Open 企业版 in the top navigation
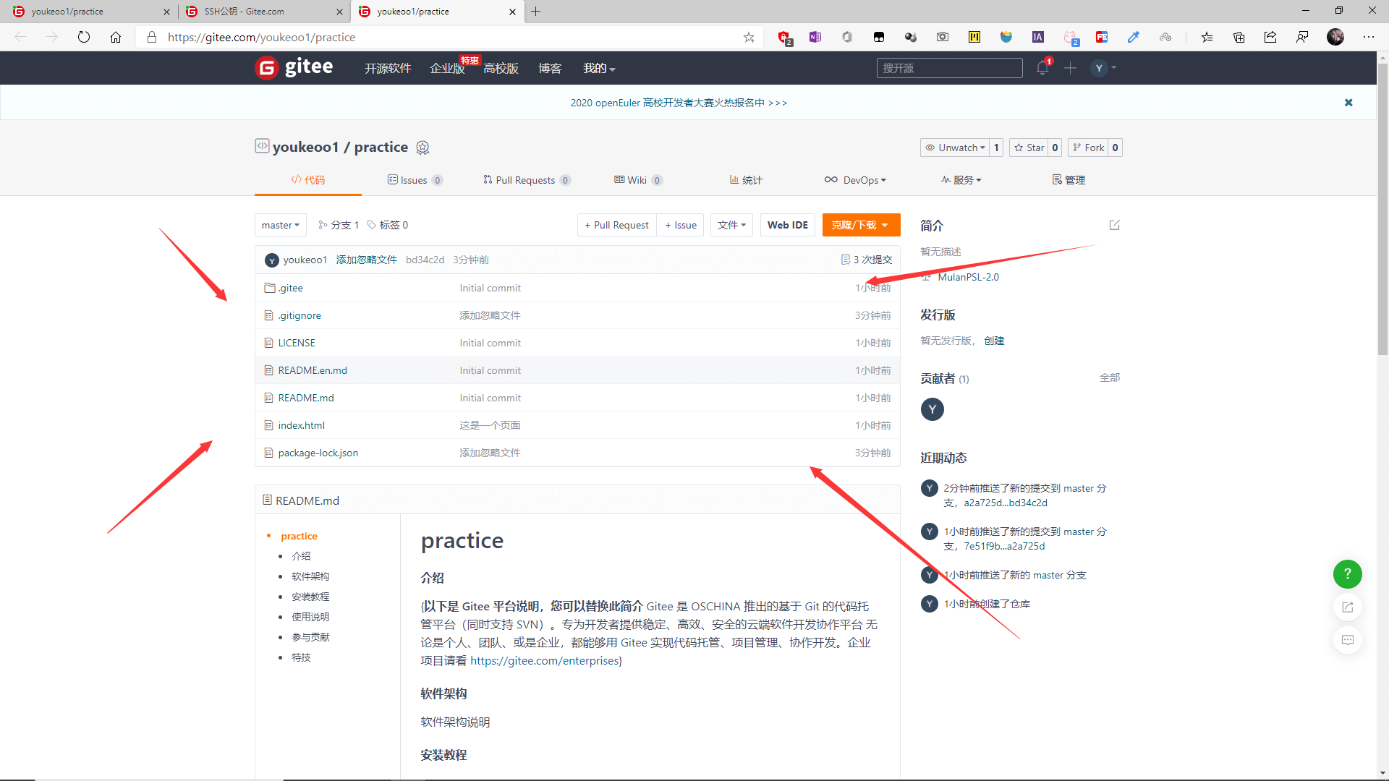The width and height of the screenshot is (1389, 781). point(447,68)
